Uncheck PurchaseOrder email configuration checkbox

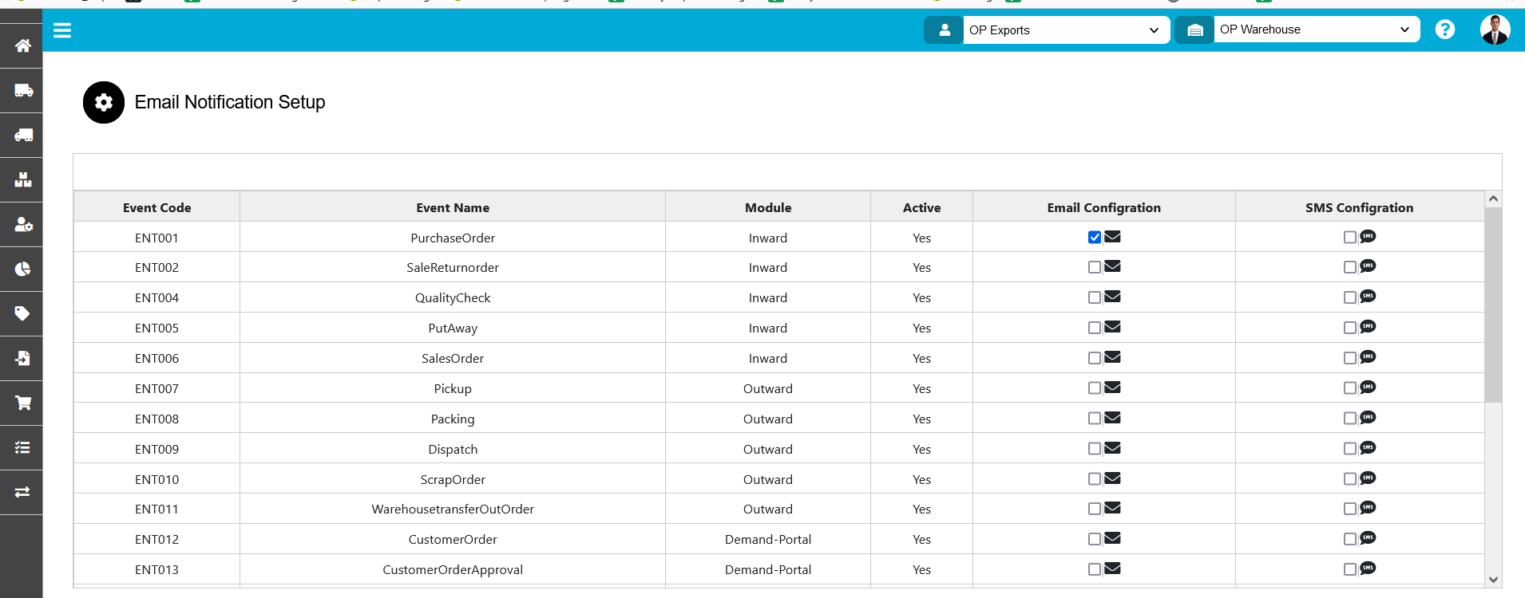tap(1095, 238)
